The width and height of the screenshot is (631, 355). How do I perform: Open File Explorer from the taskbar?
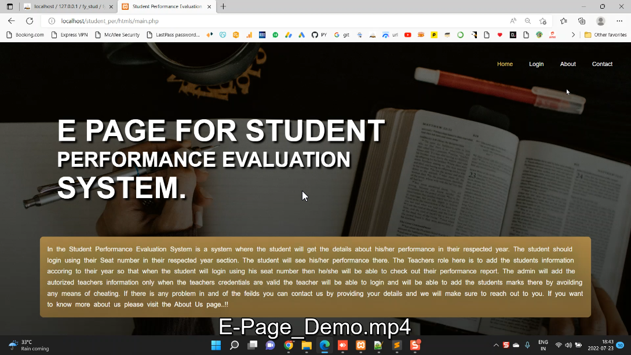307,346
